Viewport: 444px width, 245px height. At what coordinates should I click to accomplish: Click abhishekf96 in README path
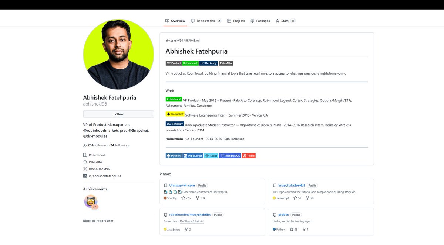point(174,41)
